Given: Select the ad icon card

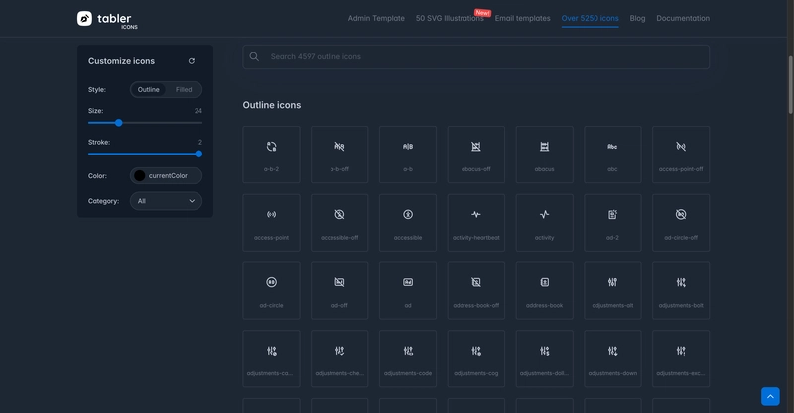Looking at the screenshot, I should (408, 290).
